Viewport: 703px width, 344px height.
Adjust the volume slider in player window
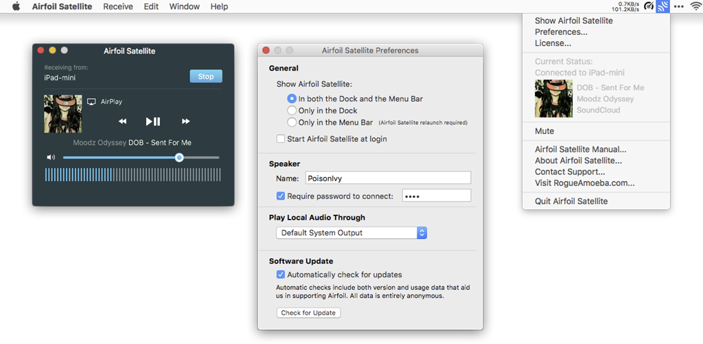tap(141, 157)
